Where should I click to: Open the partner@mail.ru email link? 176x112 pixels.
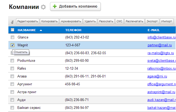[x=161, y=45]
